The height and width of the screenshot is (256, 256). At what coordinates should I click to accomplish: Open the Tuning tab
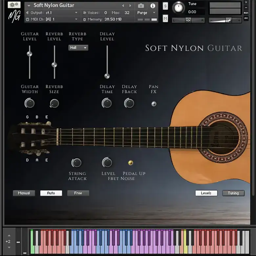pos(233,193)
